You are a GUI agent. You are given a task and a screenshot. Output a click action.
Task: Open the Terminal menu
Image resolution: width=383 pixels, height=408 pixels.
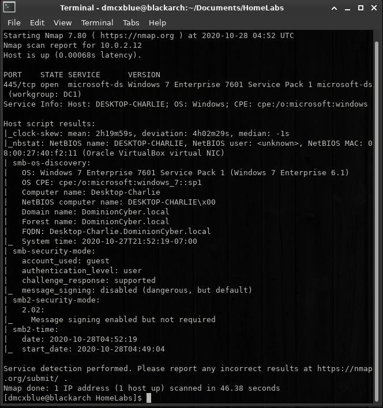click(x=97, y=23)
